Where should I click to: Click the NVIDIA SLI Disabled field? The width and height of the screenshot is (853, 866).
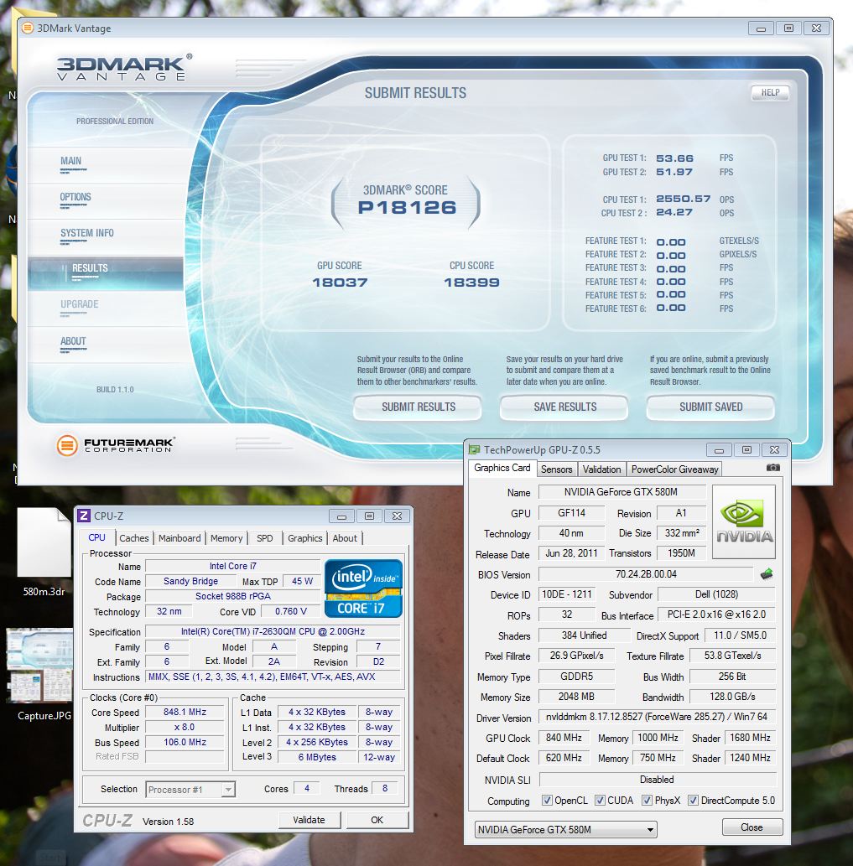657,780
